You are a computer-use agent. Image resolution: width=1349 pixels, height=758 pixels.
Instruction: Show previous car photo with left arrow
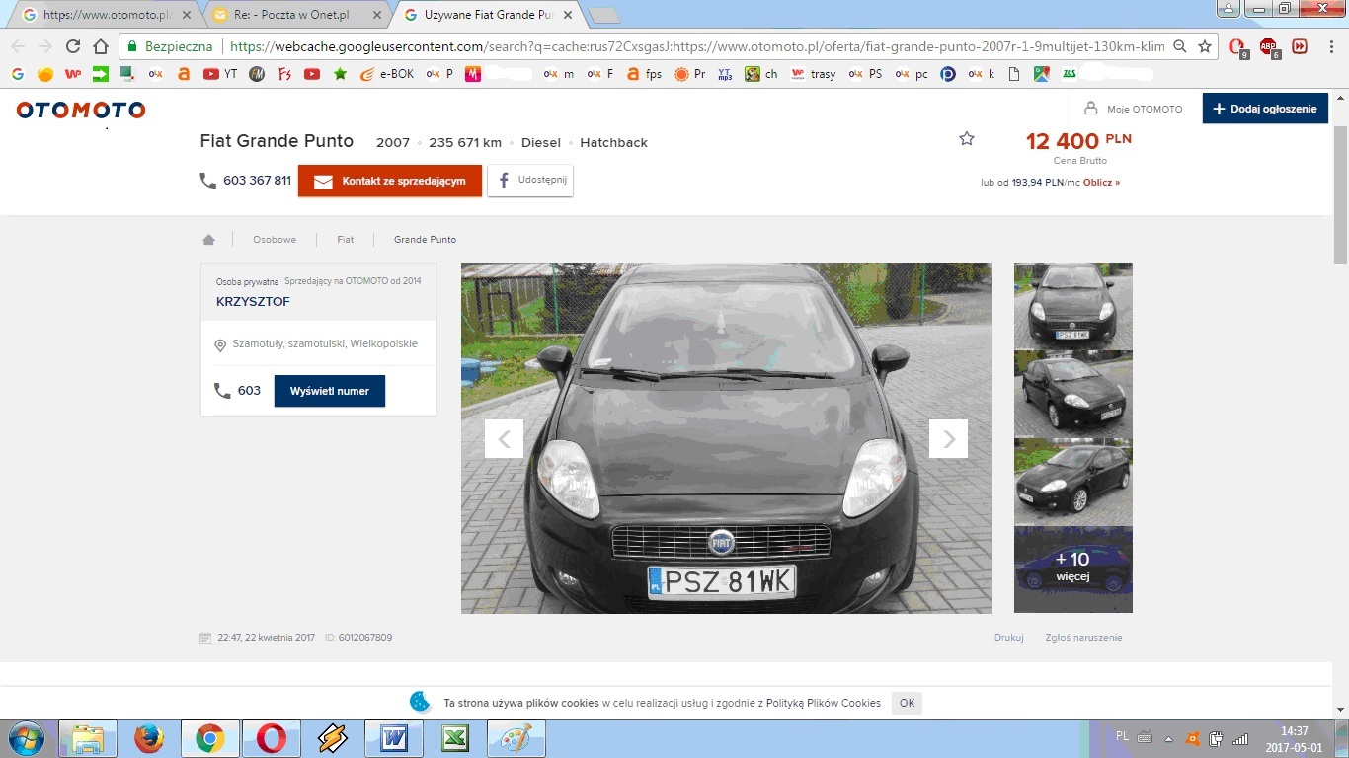tap(504, 439)
